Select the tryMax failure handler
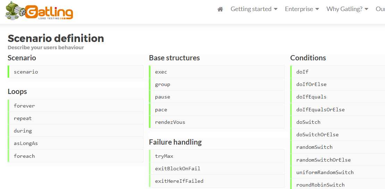The height and width of the screenshot is (189, 385). coord(217,156)
